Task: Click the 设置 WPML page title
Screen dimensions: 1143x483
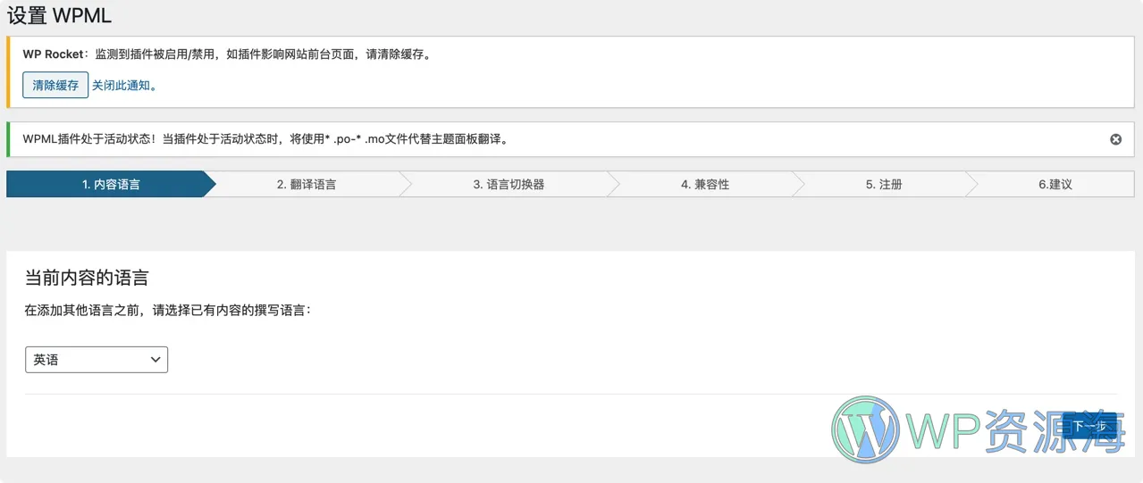Action: (60, 16)
